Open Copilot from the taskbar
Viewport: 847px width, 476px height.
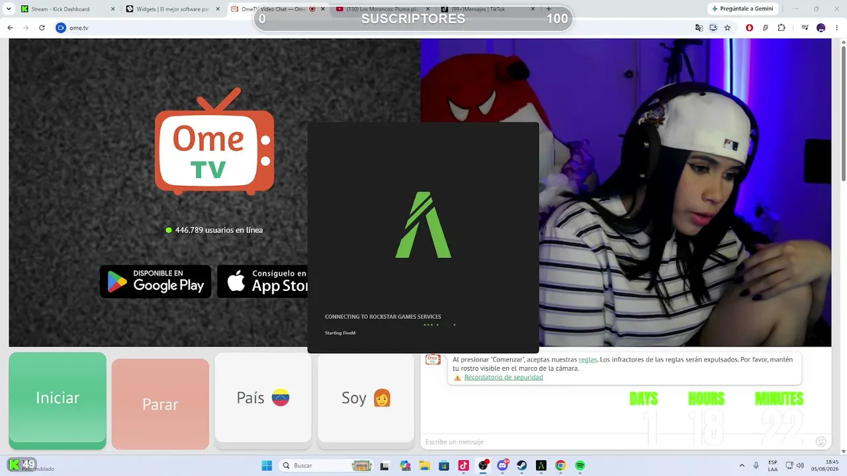point(405,465)
